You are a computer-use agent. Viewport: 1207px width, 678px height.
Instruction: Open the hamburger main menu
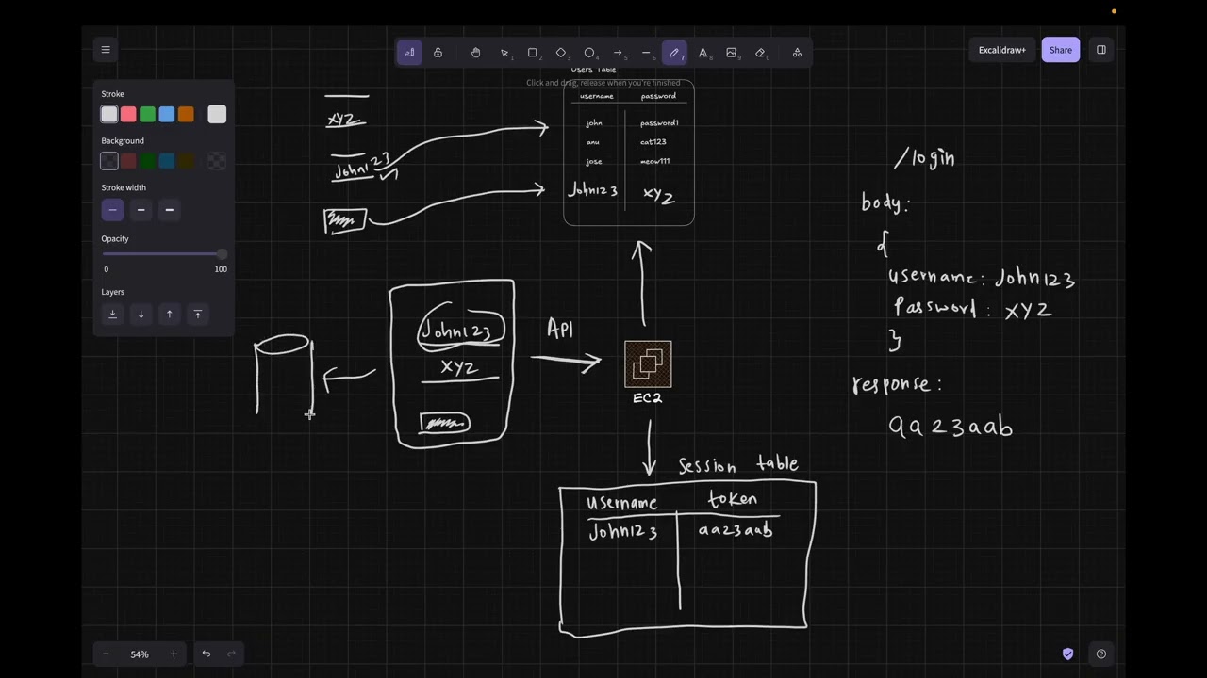[x=106, y=50]
